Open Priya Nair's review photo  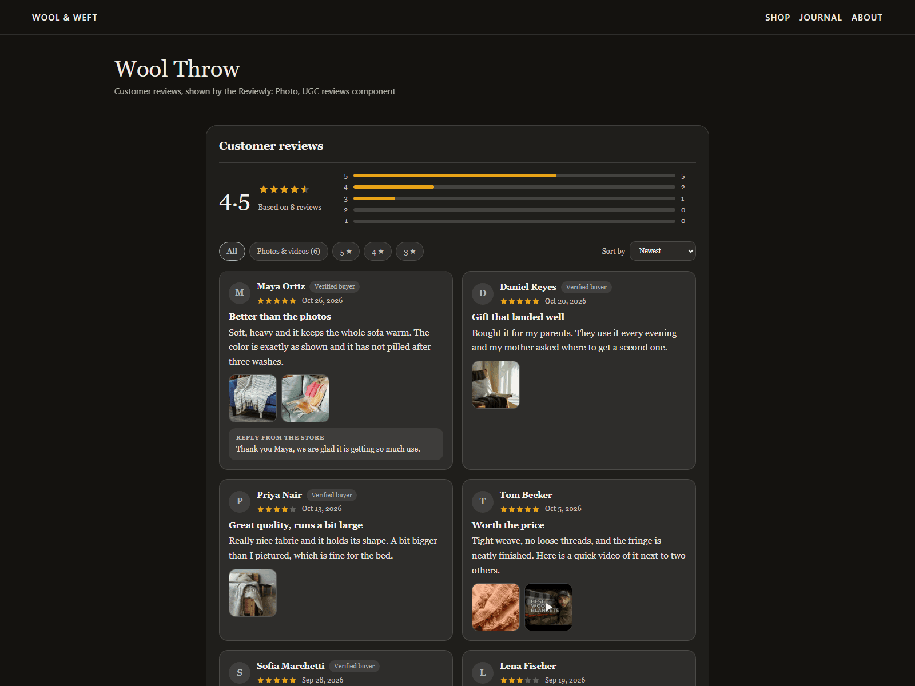coord(253,593)
